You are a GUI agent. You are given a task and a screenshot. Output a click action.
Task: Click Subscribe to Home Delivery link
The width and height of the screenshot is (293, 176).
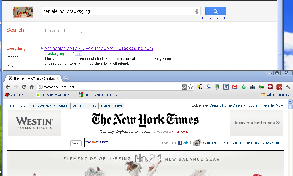(224, 143)
